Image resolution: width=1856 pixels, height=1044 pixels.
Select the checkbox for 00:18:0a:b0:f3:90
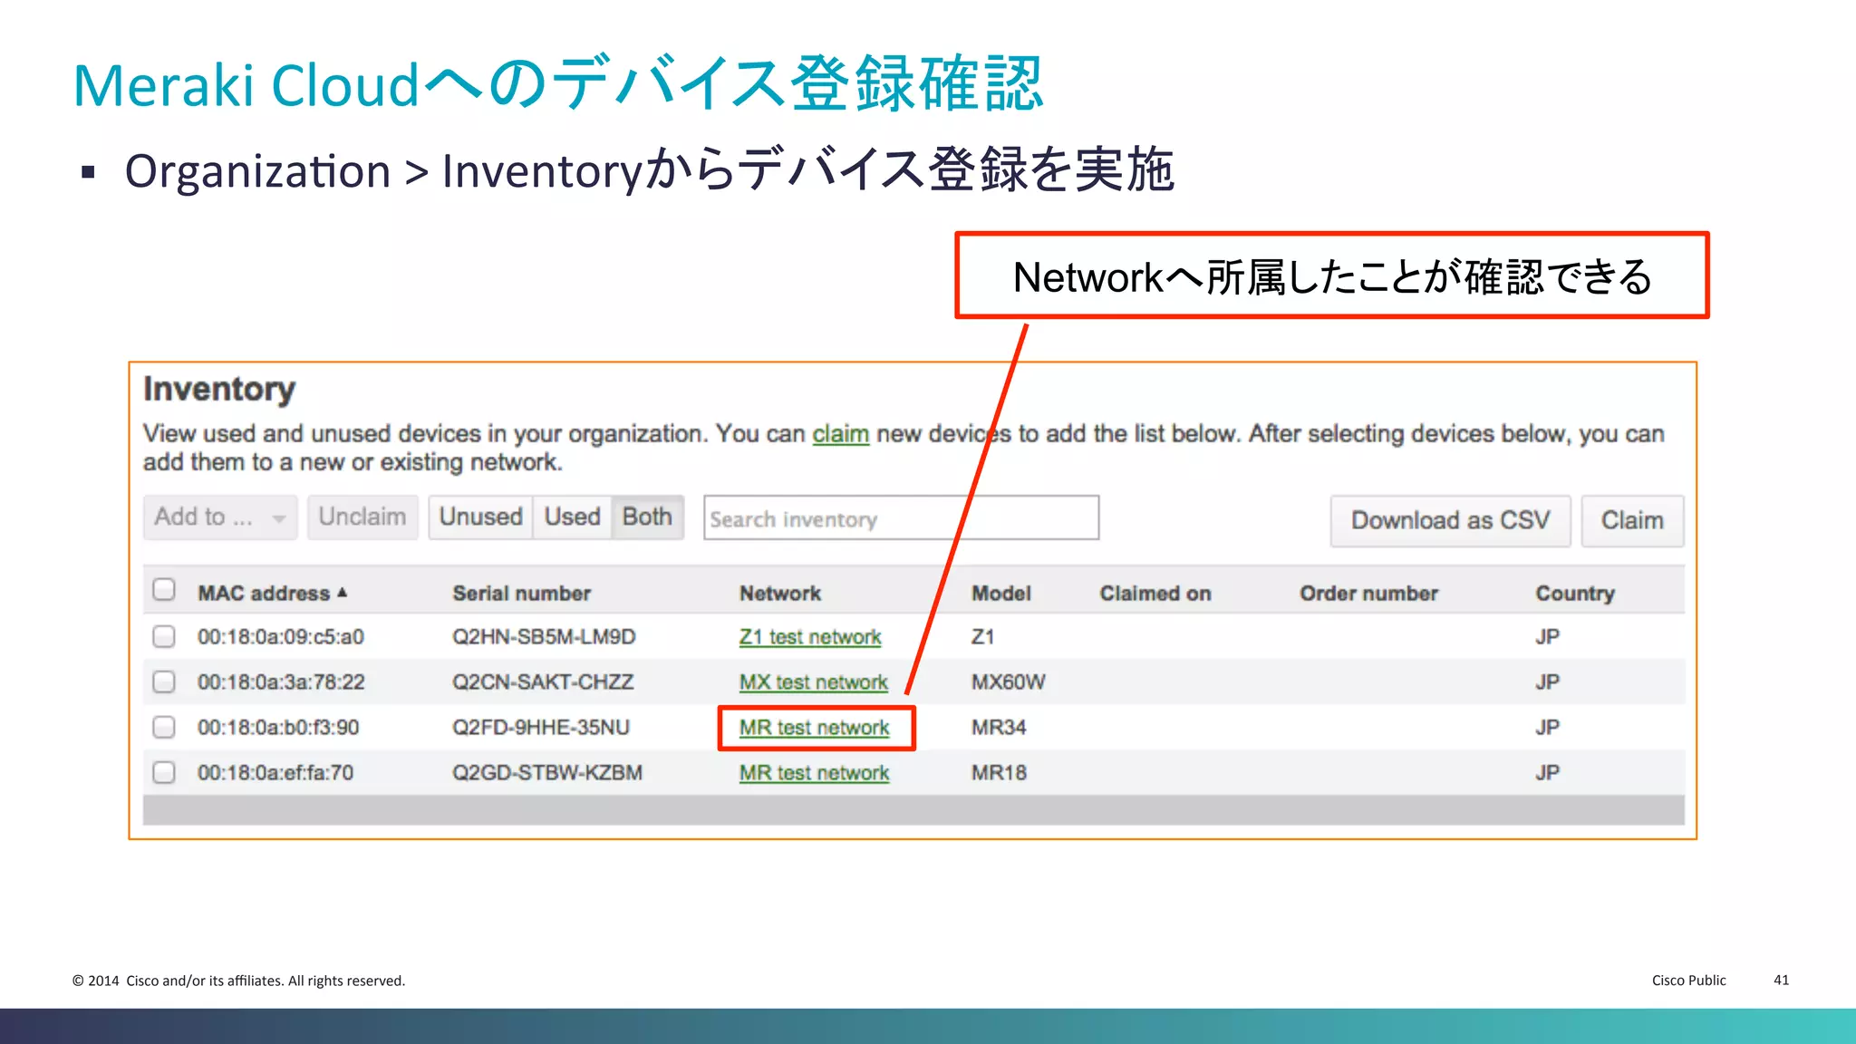[164, 727]
